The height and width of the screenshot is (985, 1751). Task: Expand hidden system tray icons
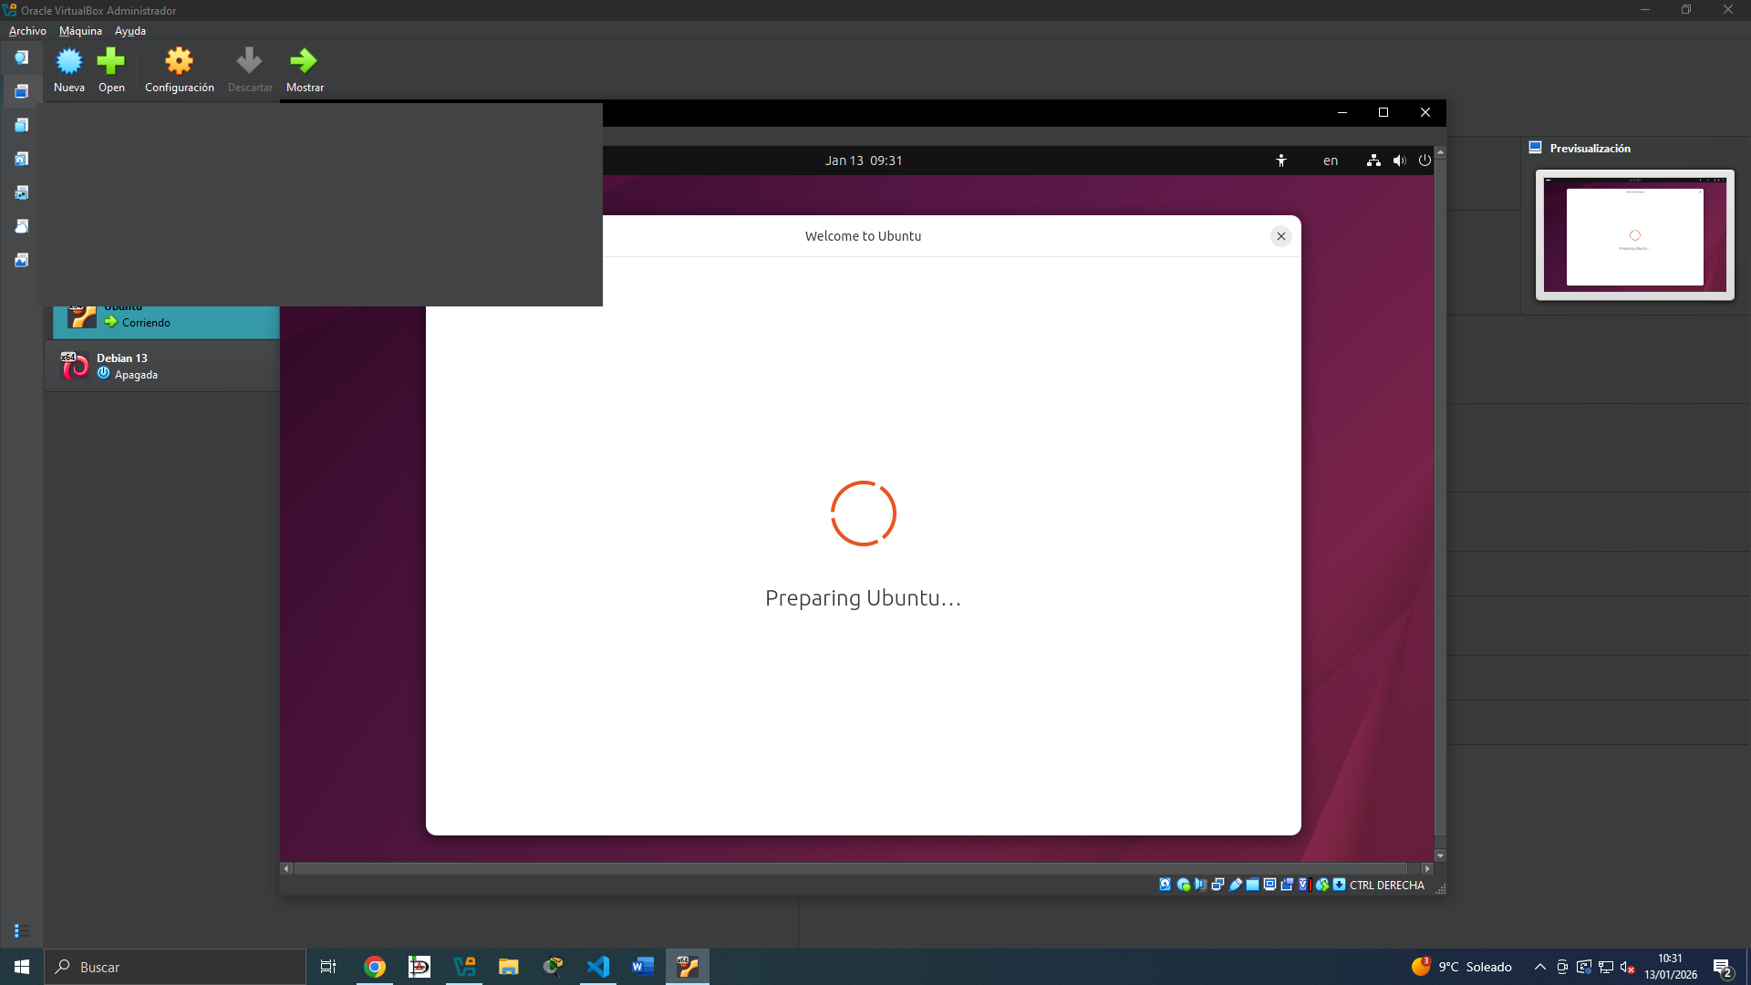(1540, 967)
